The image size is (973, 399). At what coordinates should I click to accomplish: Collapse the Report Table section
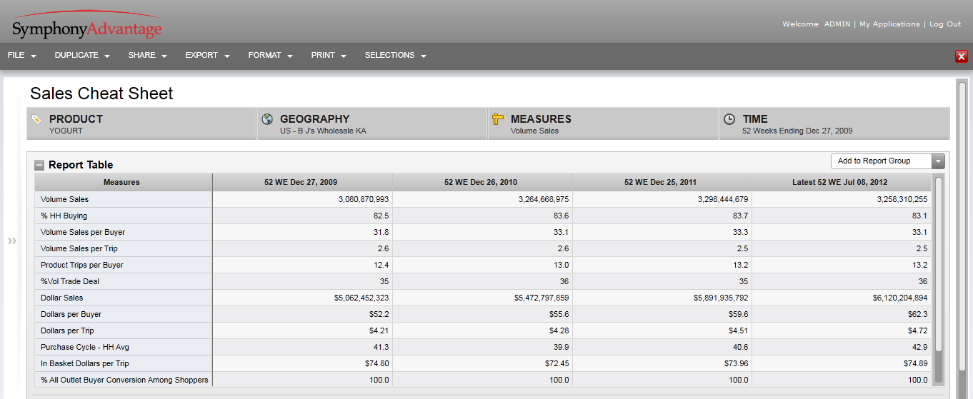click(40, 165)
